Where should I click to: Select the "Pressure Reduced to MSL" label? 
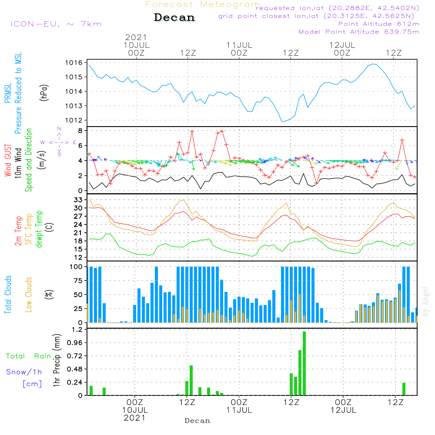coord(18,93)
